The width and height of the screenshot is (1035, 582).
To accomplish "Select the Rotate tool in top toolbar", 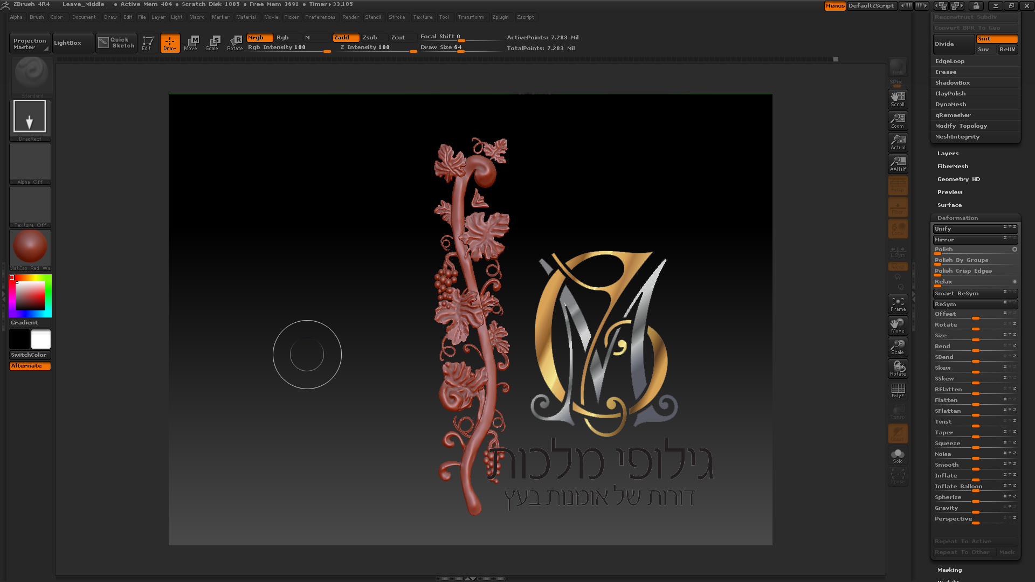I will tap(235, 43).
